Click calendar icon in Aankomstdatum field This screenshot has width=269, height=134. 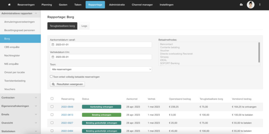53,45
